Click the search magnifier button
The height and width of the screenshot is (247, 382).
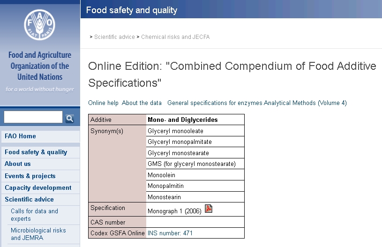tap(70, 119)
